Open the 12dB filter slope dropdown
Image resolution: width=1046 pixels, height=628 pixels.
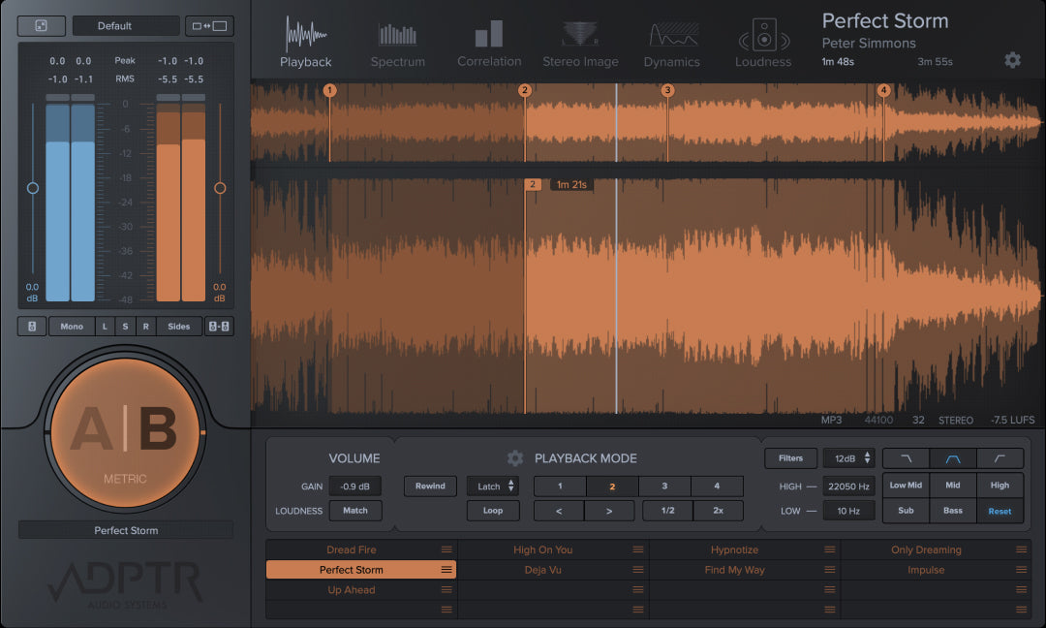(848, 458)
